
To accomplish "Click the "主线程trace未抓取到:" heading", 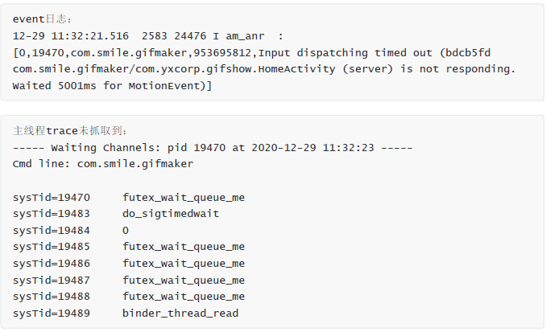I will (x=70, y=130).
